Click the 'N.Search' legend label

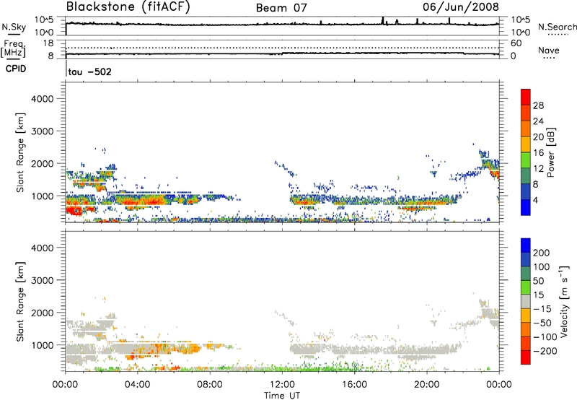557,27
